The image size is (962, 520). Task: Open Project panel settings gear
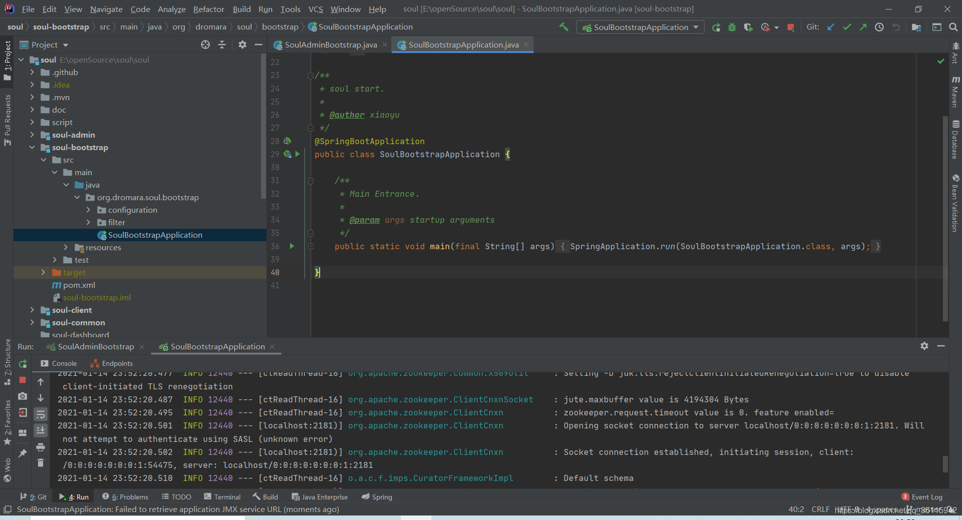click(x=243, y=45)
